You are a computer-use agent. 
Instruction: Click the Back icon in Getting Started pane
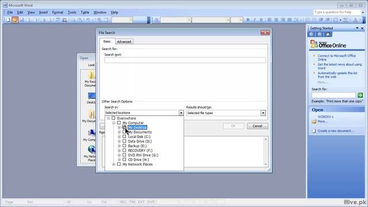tap(312, 34)
